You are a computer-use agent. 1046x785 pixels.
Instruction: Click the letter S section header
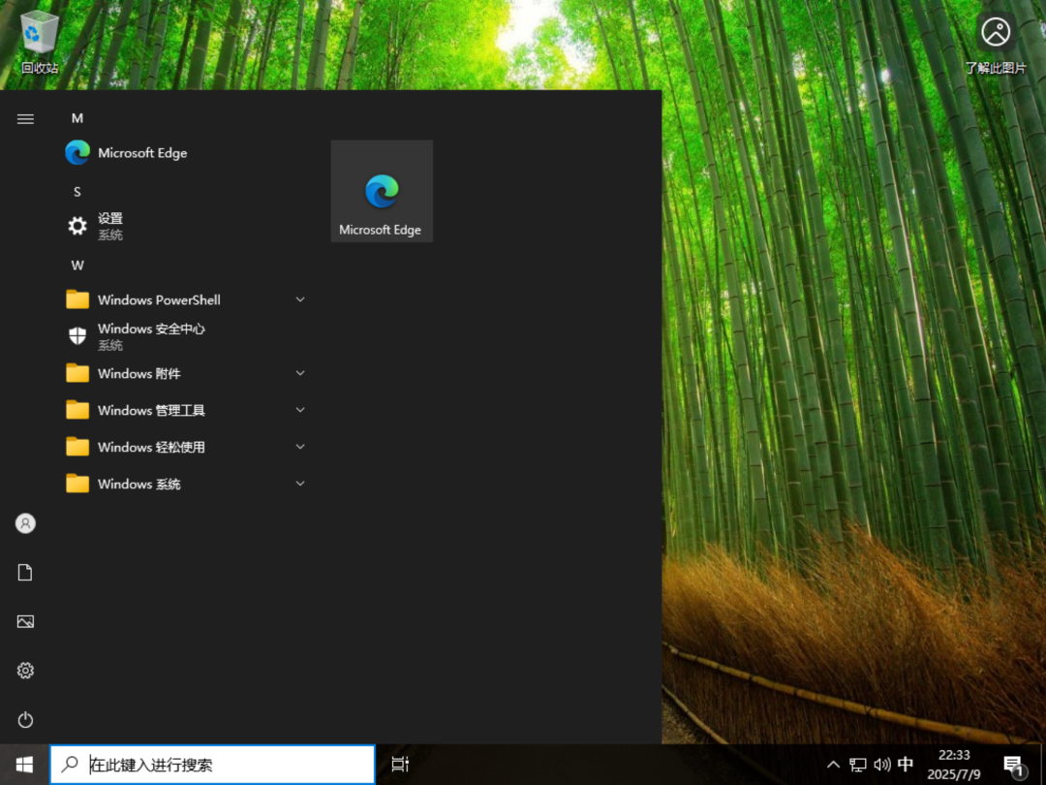pyautogui.click(x=77, y=192)
